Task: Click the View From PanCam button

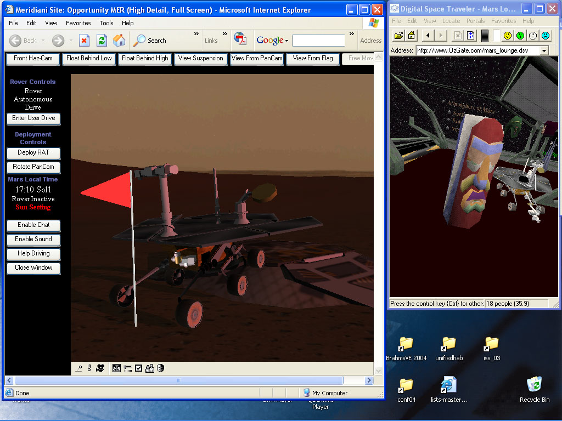Action: point(257,59)
